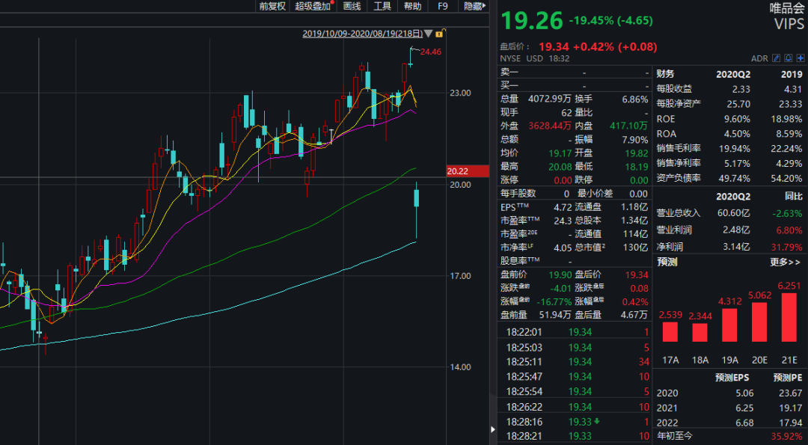Click the pencil note icon beside ADR

[776, 58]
